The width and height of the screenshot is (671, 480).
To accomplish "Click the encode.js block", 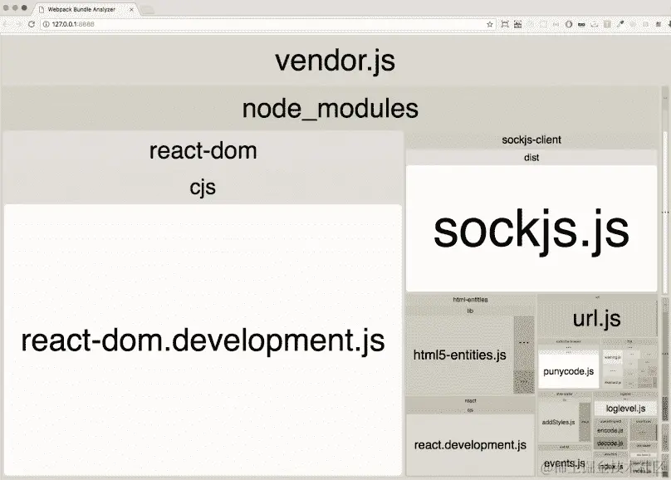I will tap(610, 430).
